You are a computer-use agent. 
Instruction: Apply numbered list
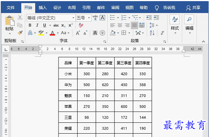pos(124,18)
